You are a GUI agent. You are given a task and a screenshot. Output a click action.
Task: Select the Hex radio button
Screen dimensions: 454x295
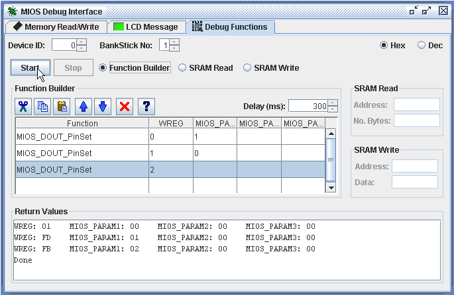click(x=384, y=46)
